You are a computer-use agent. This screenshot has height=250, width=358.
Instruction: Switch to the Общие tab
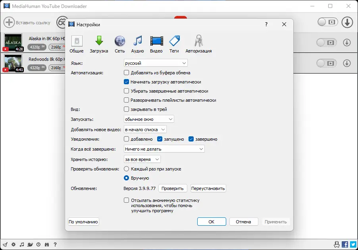[77, 43]
